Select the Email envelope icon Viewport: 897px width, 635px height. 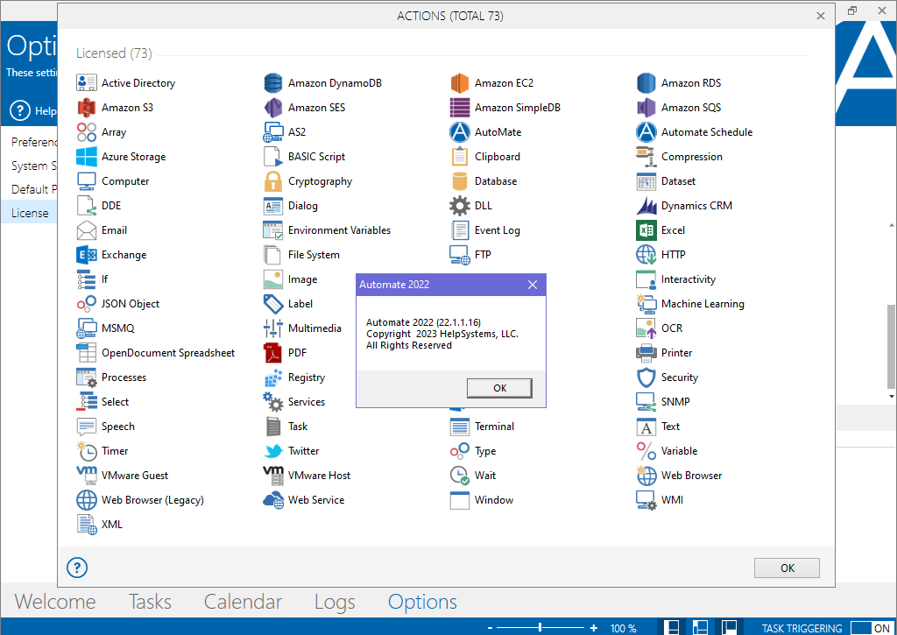pos(87,230)
